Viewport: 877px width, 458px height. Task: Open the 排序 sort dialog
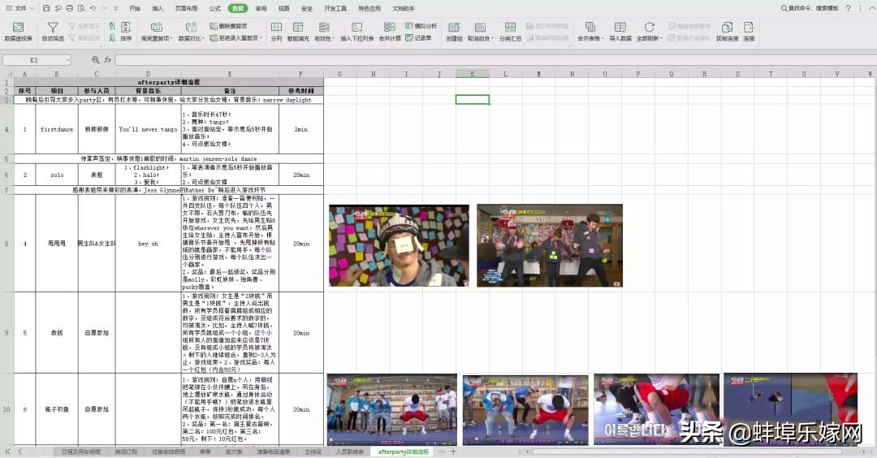coord(126,32)
